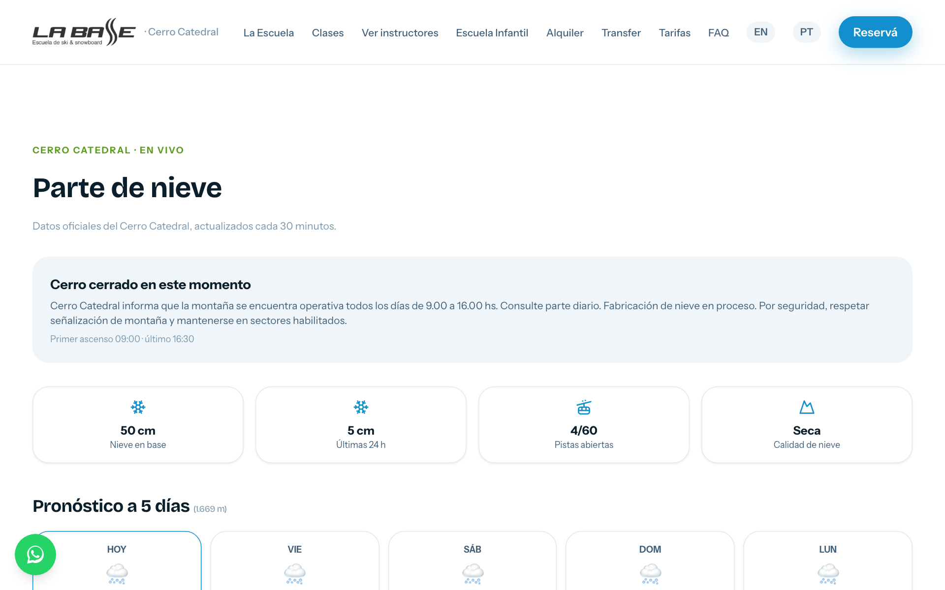Click snowflake icon above 5 cm

click(x=361, y=407)
